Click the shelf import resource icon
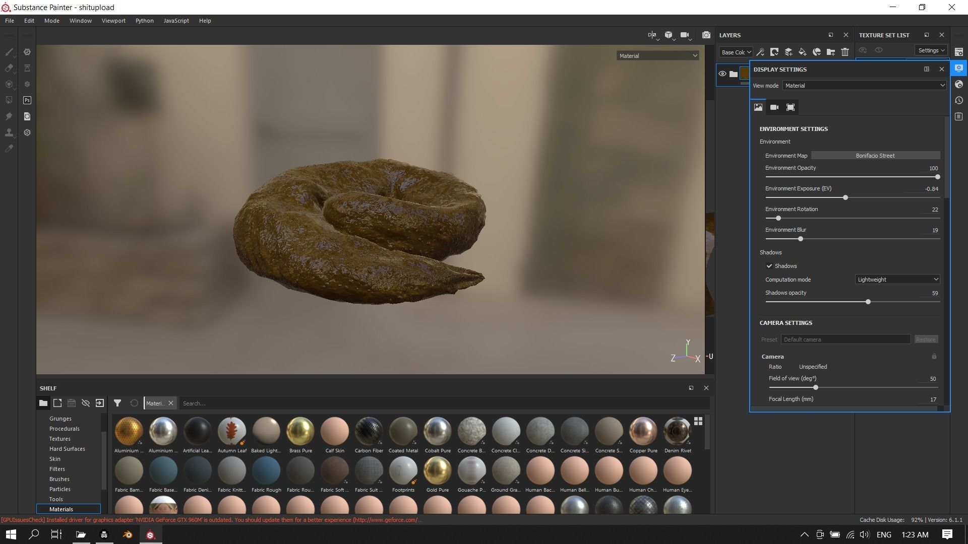This screenshot has width=968, height=544. click(100, 403)
